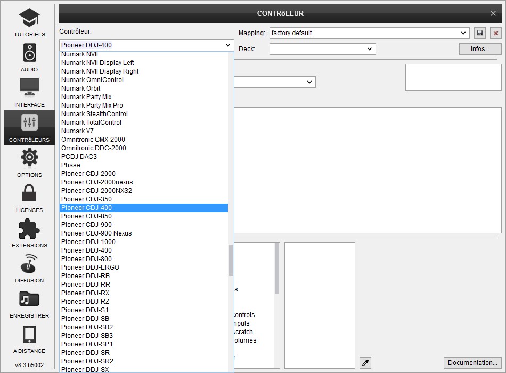Save the mapping with the floppy disk icon
The width and height of the screenshot is (506, 373).
tap(480, 33)
